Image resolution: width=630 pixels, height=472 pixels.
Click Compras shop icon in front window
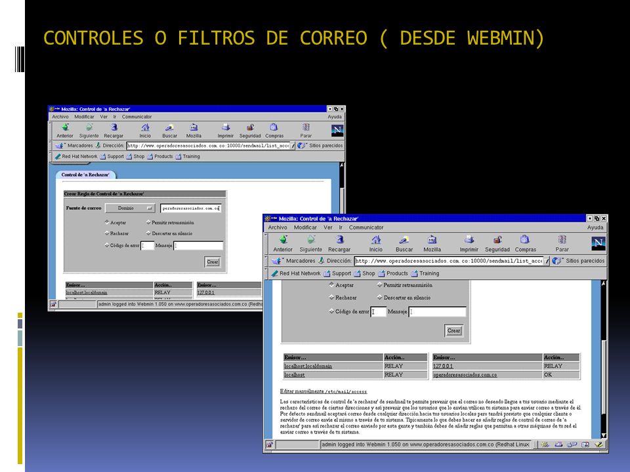(x=525, y=240)
